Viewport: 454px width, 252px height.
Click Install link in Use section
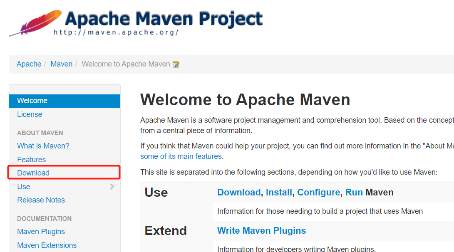tap(279, 193)
